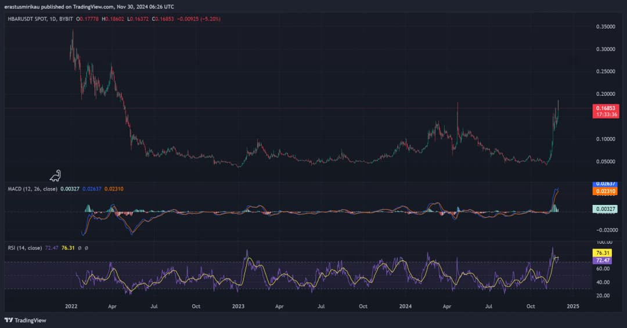
Task: Click the orange signal value tag 0.02310
Action: [605, 191]
